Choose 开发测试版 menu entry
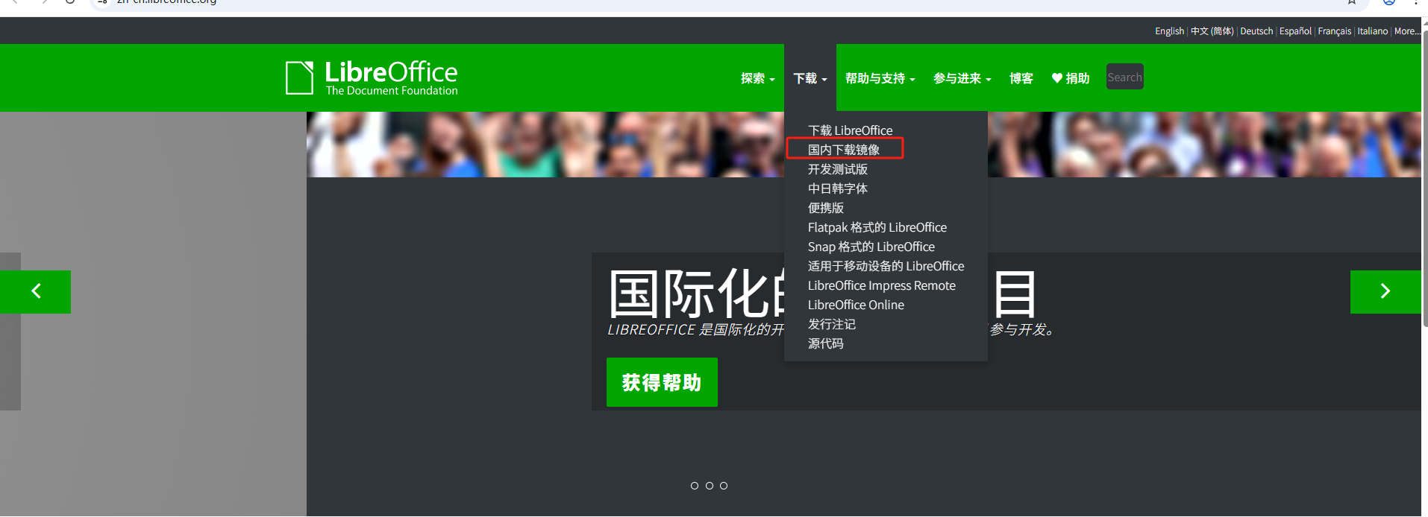This screenshot has height=517, width=1428. [x=838, y=169]
